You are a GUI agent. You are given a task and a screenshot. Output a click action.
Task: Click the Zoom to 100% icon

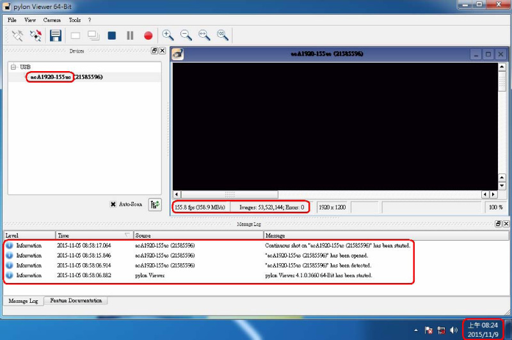pyautogui.click(x=223, y=36)
